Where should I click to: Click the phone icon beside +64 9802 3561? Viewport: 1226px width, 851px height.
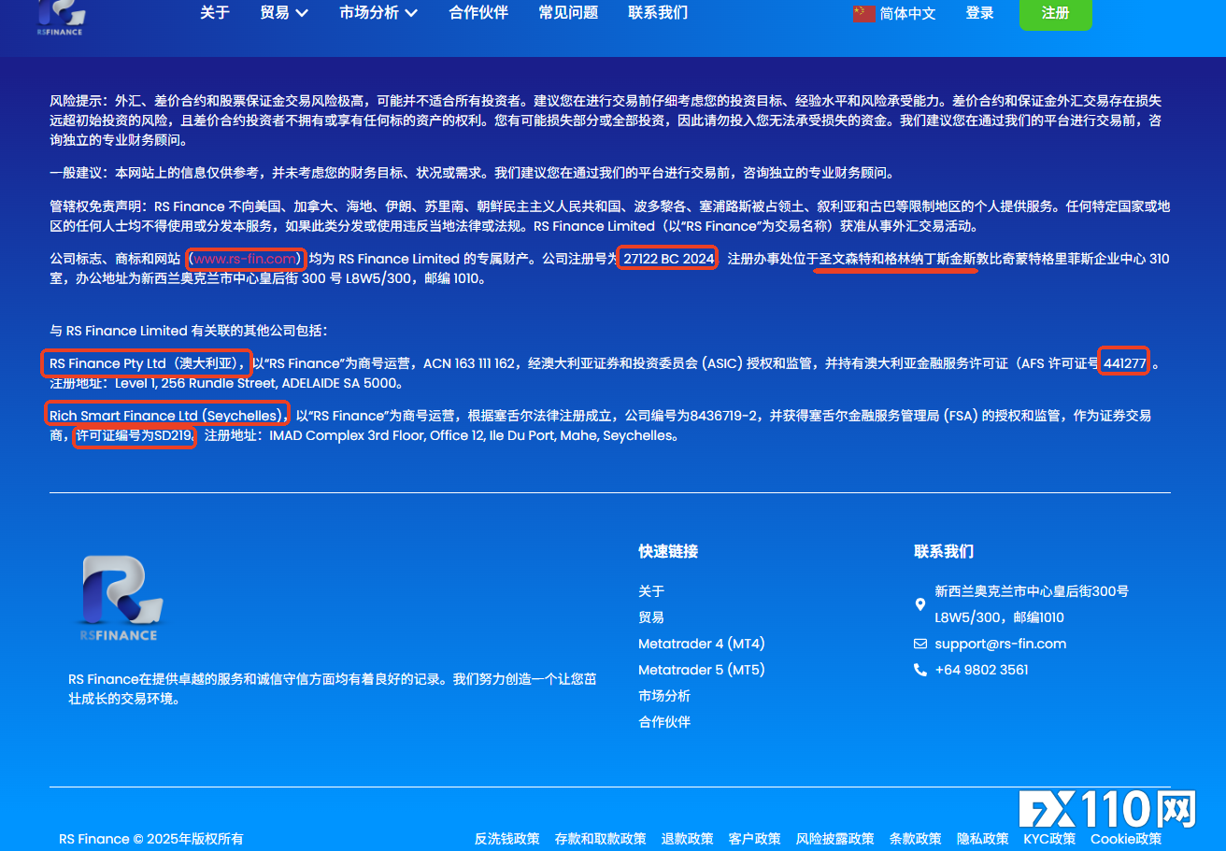(x=919, y=670)
